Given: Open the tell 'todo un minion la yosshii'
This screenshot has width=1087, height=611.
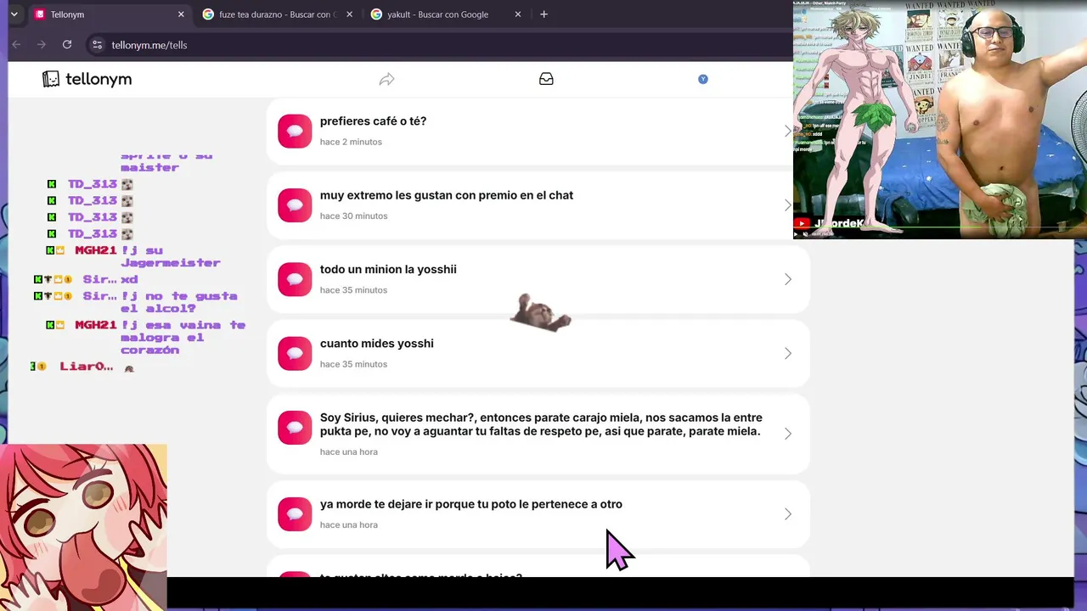Looking at the screenshot, I should [x=538, y=279].
